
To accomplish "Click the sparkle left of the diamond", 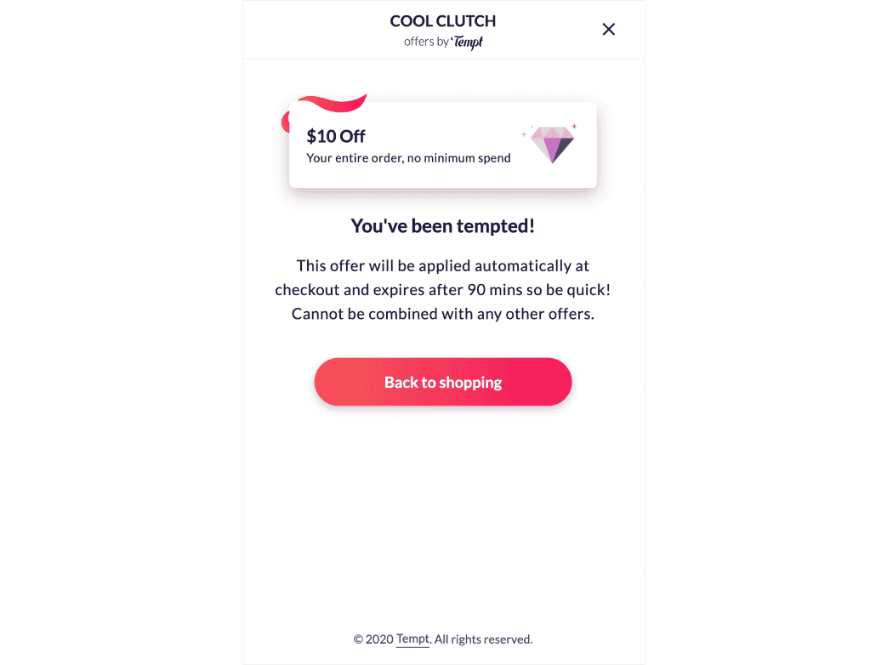I will pyautogui.click(x=524, y=134).
